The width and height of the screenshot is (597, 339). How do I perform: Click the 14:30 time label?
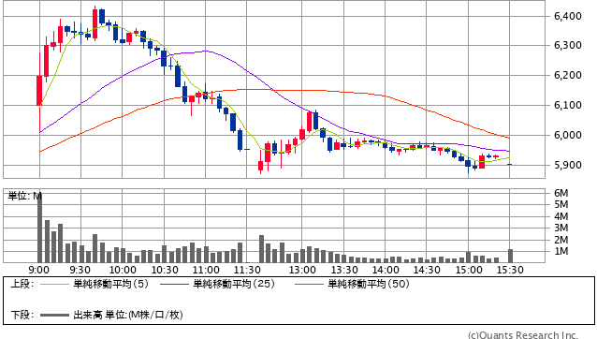(x=427, y=270)
